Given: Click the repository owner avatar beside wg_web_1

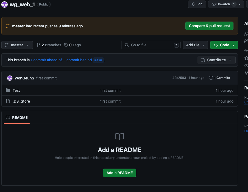Looking at the screenshot, I should pyautogui.click(x=4, y=4).
